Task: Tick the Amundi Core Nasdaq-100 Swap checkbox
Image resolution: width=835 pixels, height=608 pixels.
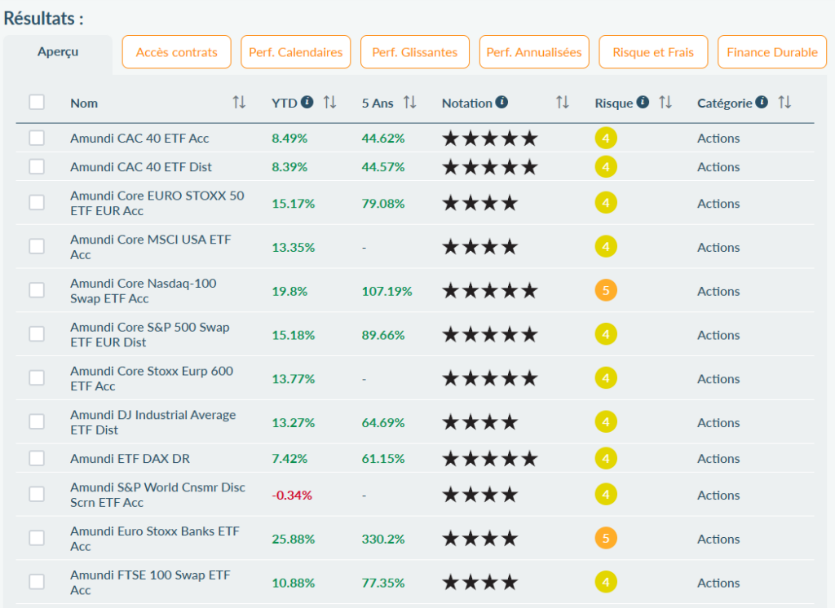Action: click(37, 290)
